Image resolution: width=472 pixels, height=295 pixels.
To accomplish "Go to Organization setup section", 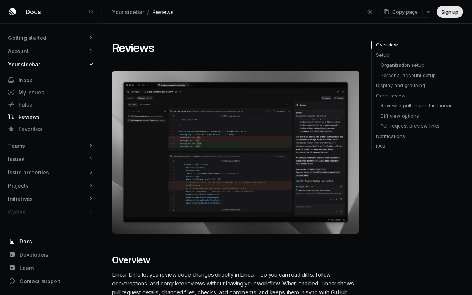I will tap(402, 65).
